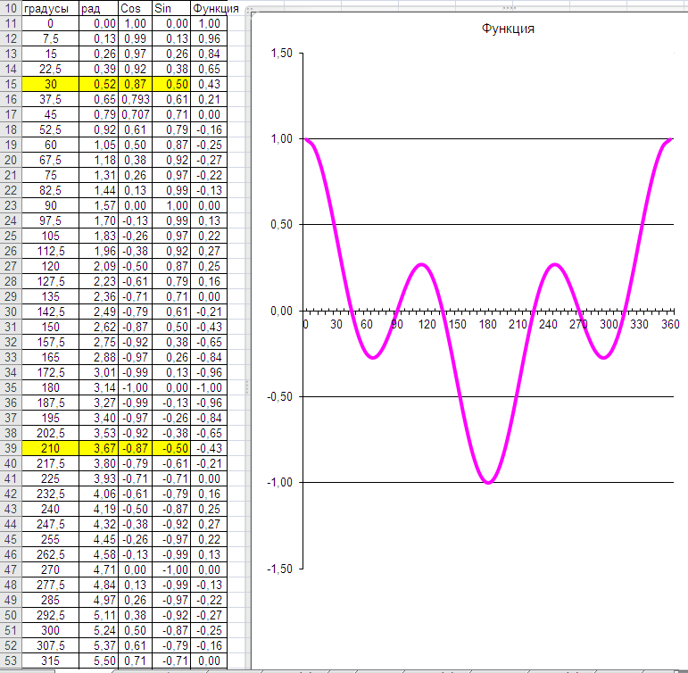Select the Sin cell in row 47
688x673 pixels.
pos(171,569)
